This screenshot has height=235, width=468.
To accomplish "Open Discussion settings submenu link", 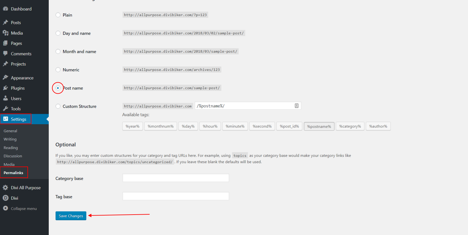I will 13,156.
